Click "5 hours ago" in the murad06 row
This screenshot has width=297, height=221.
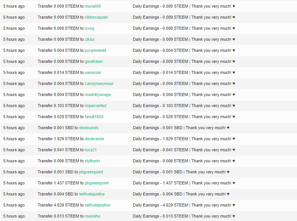click(x=14, y=6)
